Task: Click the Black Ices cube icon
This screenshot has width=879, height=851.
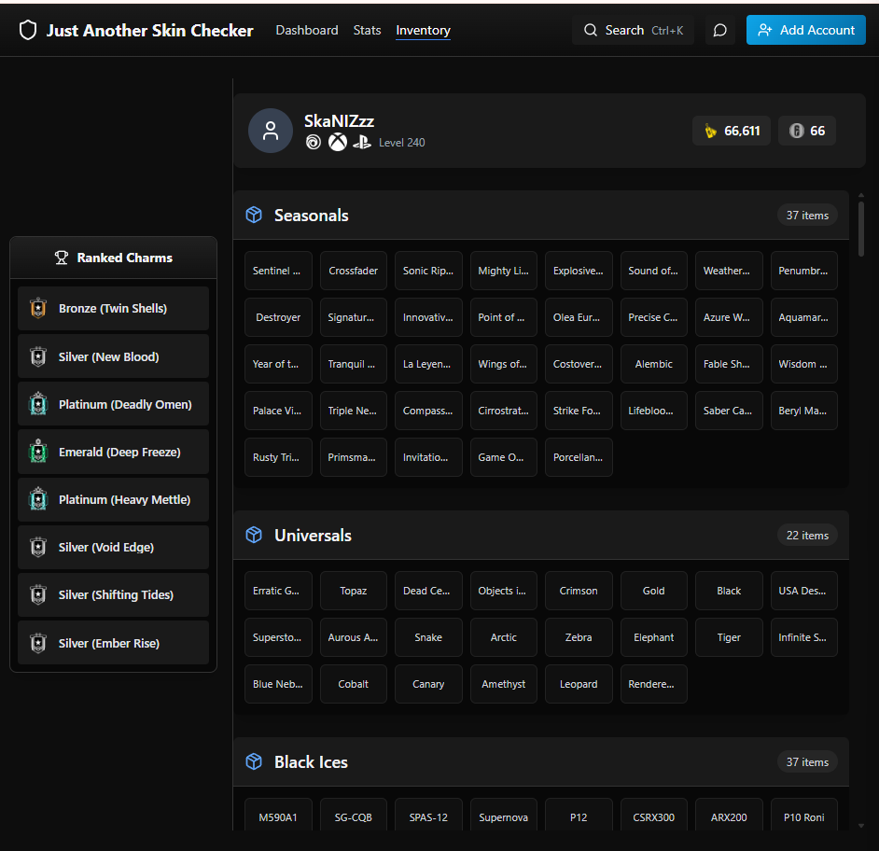Action: tap(254, 761)
